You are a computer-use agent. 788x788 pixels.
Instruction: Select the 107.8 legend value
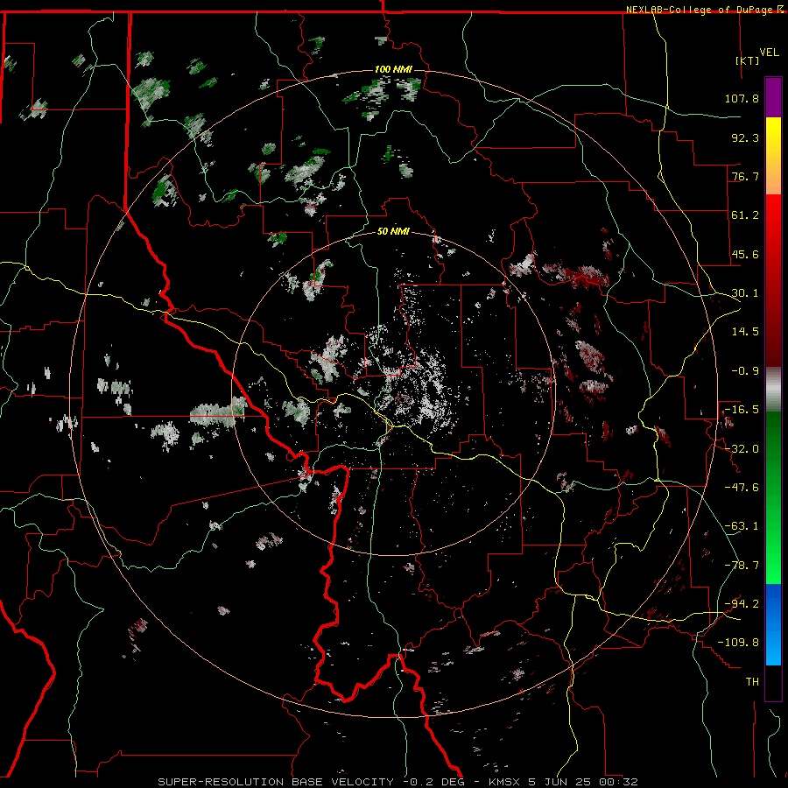coord(742,98)
